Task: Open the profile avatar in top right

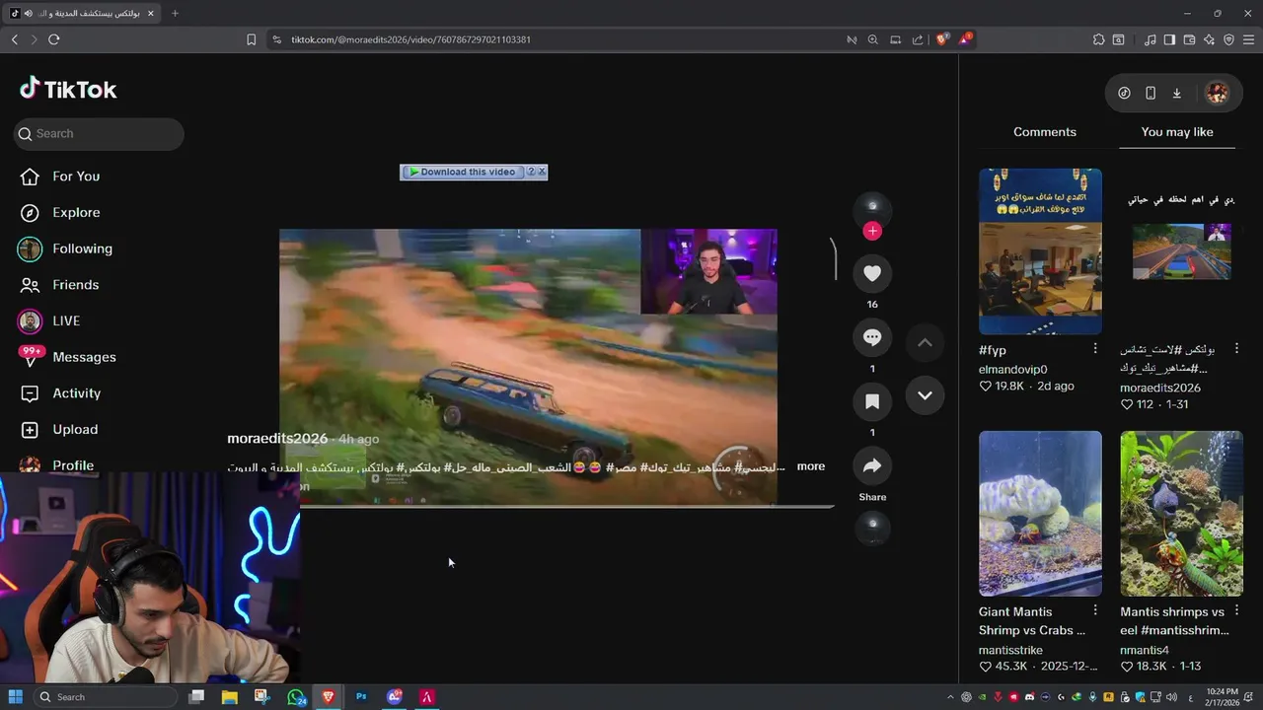Action: click(x=1217, y=93)
